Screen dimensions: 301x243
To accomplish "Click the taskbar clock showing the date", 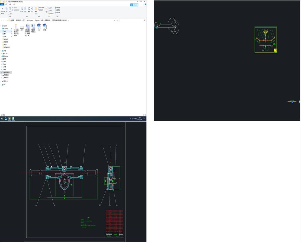I will (140, 119).
